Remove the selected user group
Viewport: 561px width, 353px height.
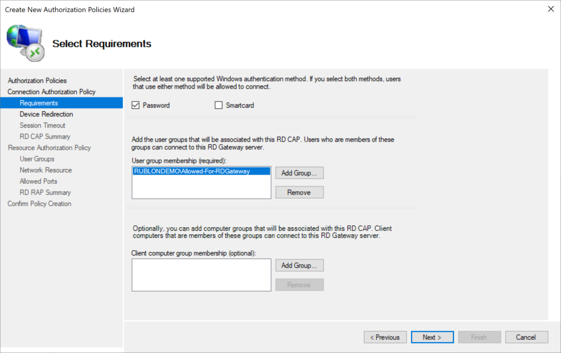299,192
